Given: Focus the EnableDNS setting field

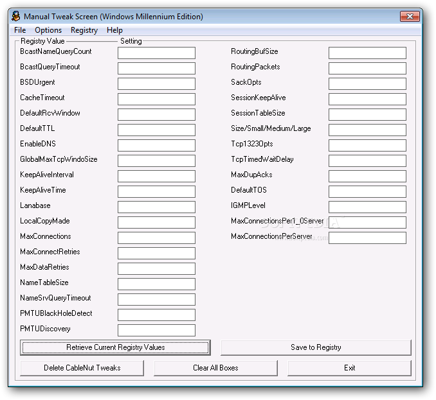Looking at the screenshot, I should pos(156,145).
